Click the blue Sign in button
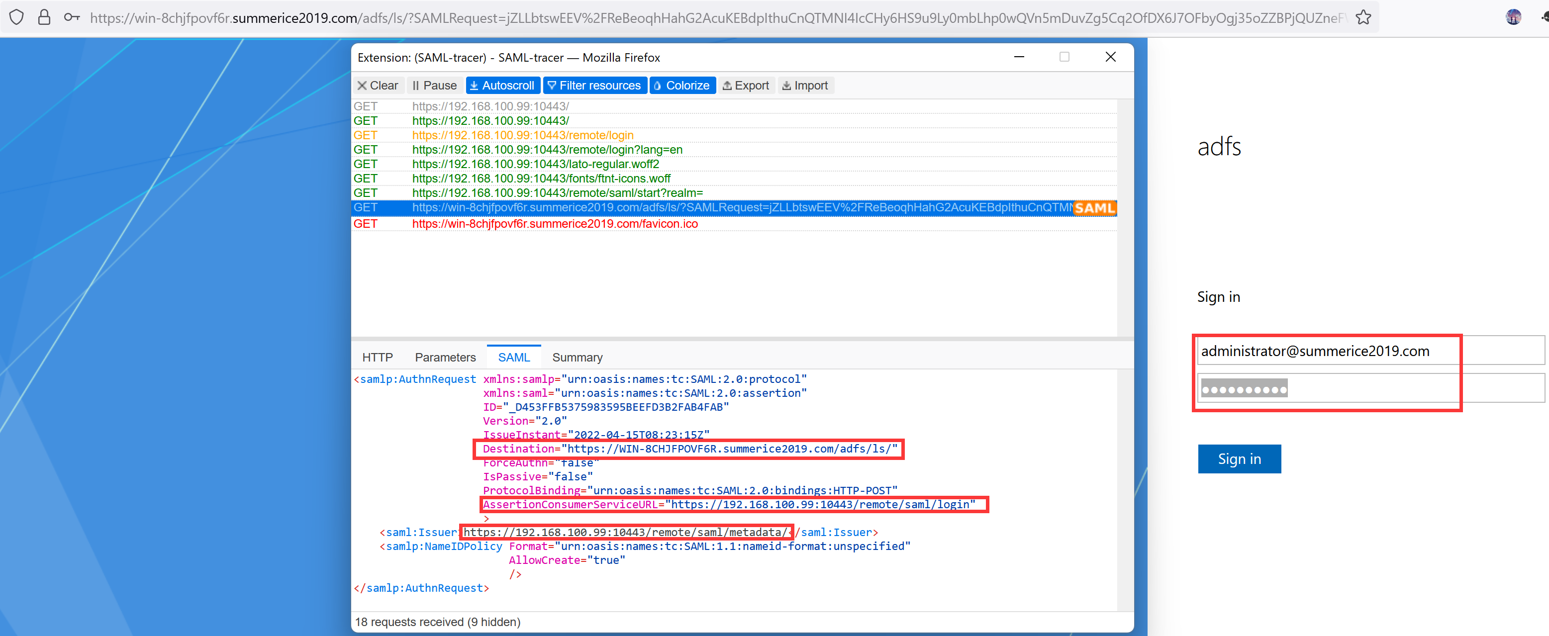The width and height of the screenshot is (1549, 636). (x=1239, y=458)
